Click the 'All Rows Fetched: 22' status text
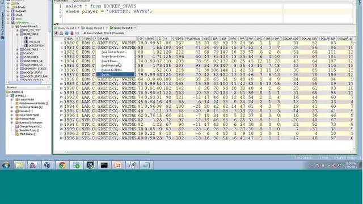The image size is (363, 204). (104, 33)
